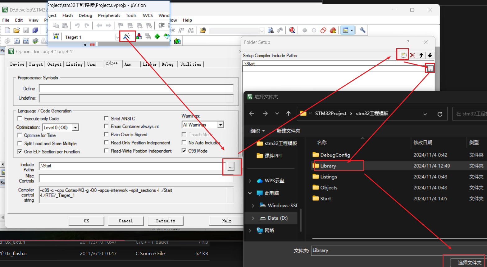Click the LOAD download icon
Viewport: 487px width, 267px height.
56,36
